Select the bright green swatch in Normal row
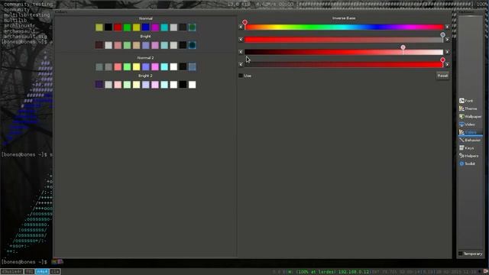This screenshot has height=275, width=489. point(127,27)
